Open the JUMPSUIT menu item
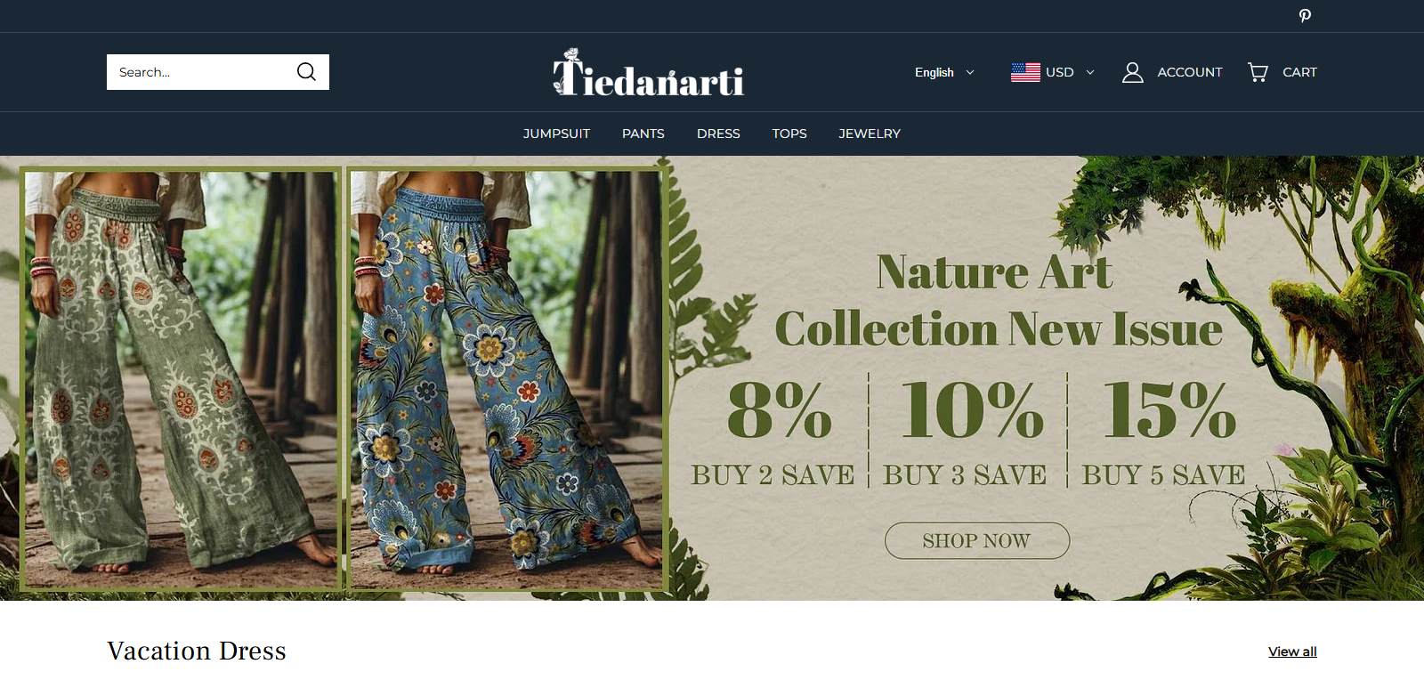Screen dimensions: 1424x688 (x=556, y=134)
